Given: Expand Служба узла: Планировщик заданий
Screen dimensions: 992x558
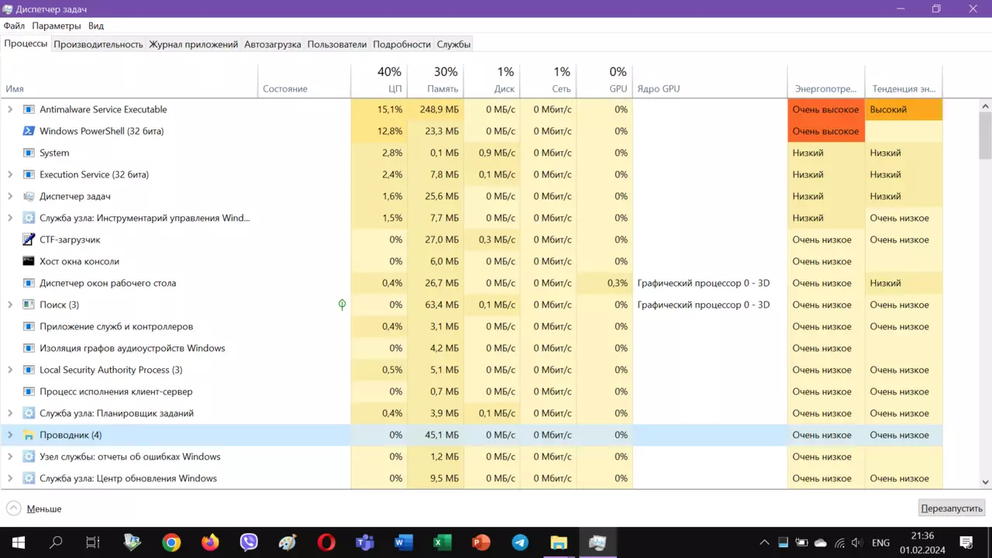Looking at the screenshot, I should pyautogui.click(x=10, y=413).
